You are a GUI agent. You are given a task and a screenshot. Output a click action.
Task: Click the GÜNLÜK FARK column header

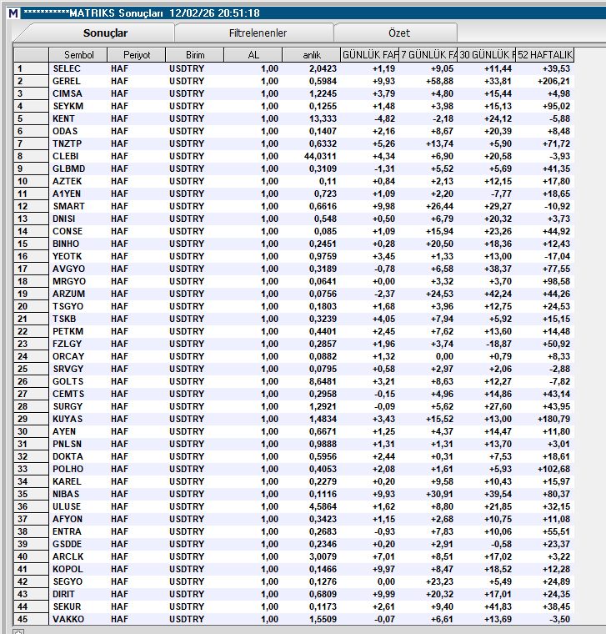(x=369, y=55)
